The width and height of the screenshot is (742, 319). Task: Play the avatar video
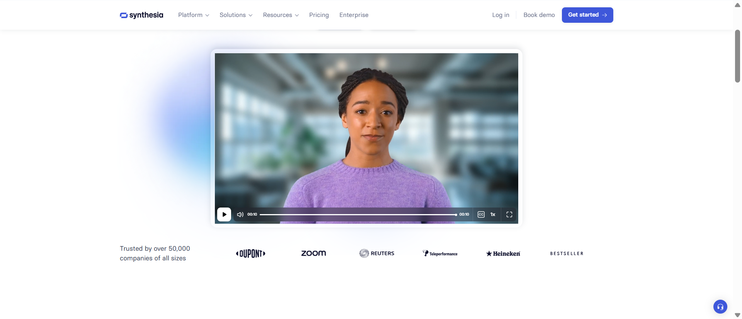click(224, 214)
